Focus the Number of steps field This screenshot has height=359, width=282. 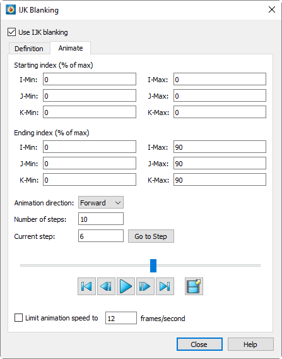(101, 219)
